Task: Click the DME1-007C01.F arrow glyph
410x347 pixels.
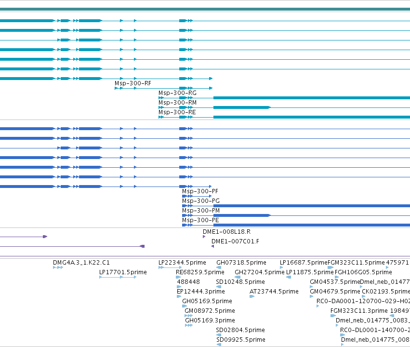Action: tap(213, 246)
